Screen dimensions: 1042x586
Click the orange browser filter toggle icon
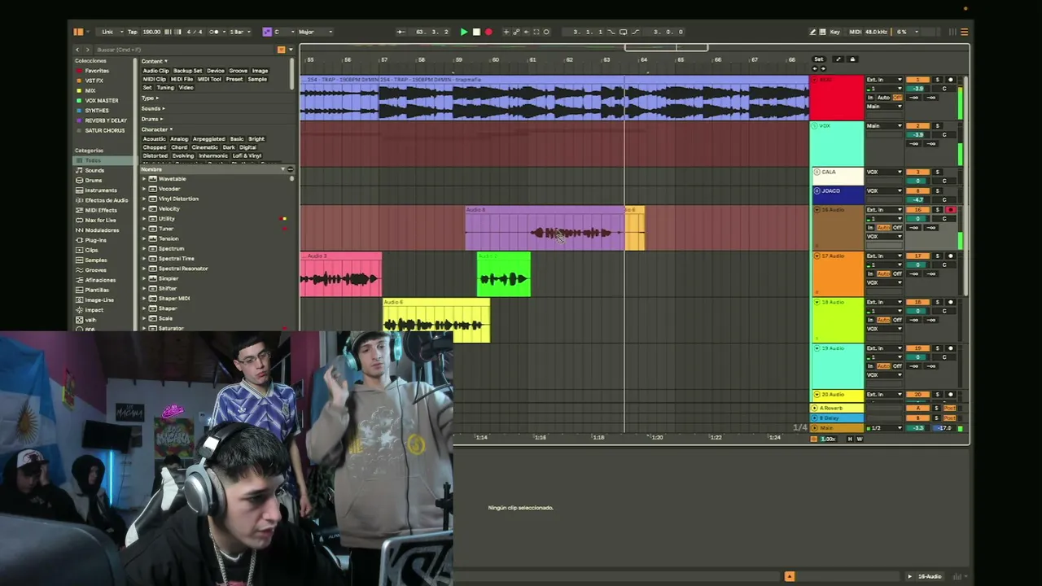[x=282, y=50]
